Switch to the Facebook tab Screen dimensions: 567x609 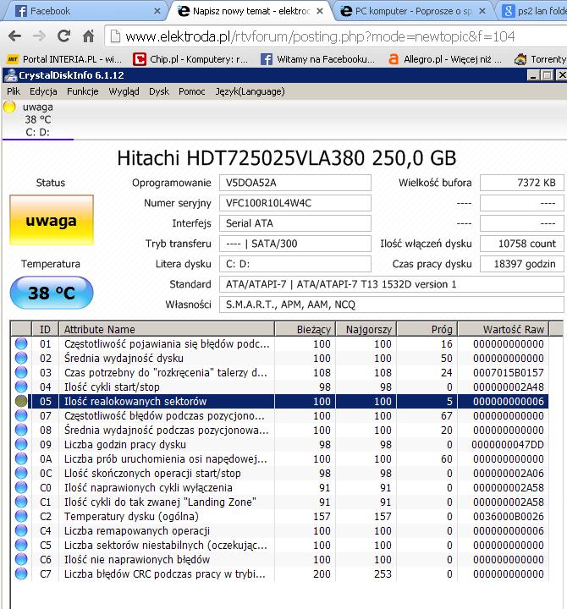84,11
